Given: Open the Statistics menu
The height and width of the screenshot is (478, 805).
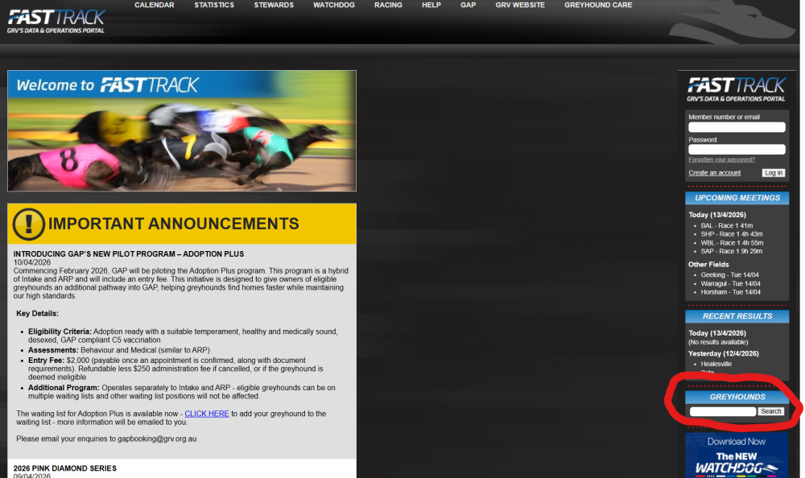Looking at the screenshot, I should click(x=214, y=5).
